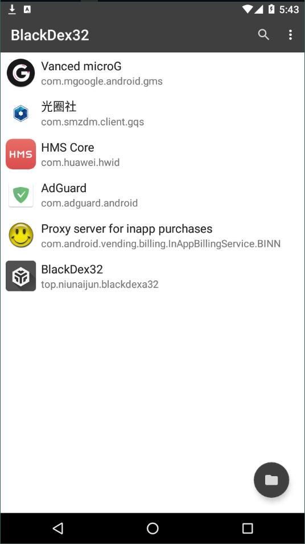The image size is (305, 544).
Task: Tap the download notification icon in status bar
Action: (x=12, y=9)
